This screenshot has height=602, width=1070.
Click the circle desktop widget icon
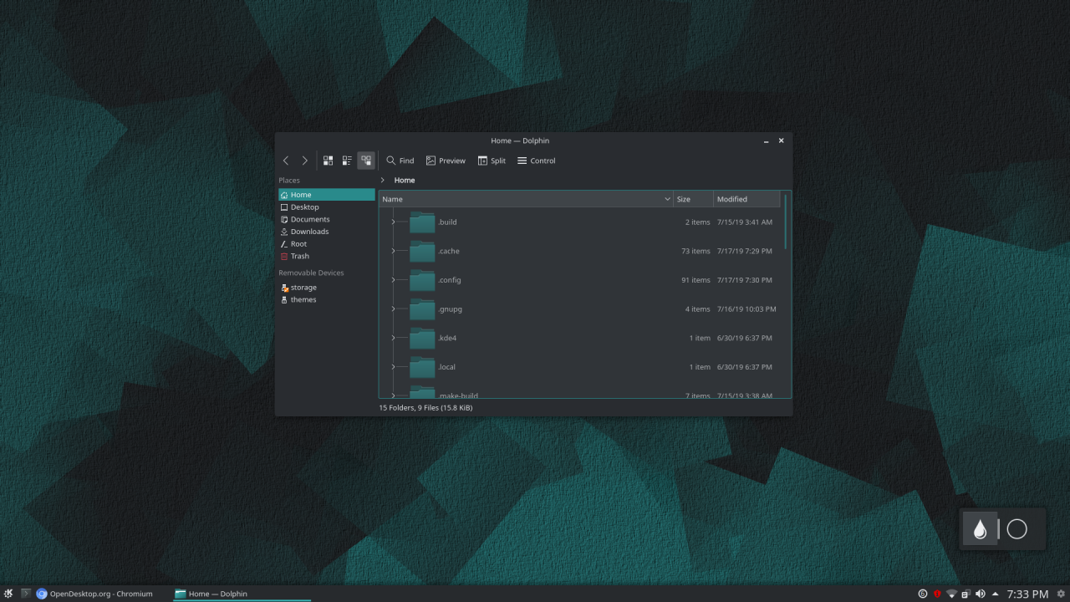1016,529
